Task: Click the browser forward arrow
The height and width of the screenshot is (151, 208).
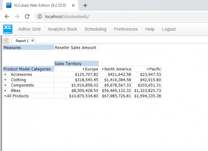Action: 17,17
